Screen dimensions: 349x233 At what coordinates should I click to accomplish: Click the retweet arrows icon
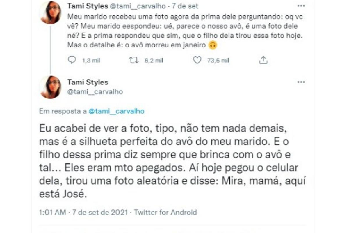[134, 60]
